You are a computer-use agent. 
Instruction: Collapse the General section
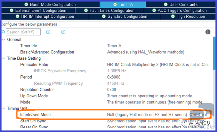(4, 40)
